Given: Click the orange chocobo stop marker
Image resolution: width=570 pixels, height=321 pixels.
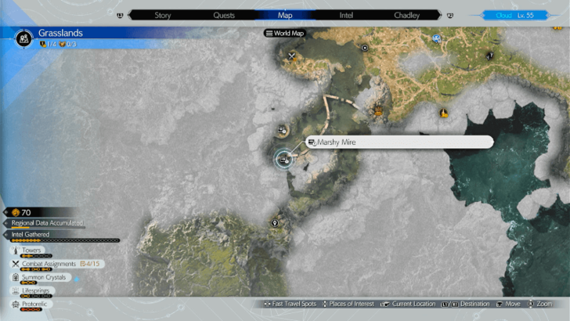Looking at the screenshot, I should [379, 111].
